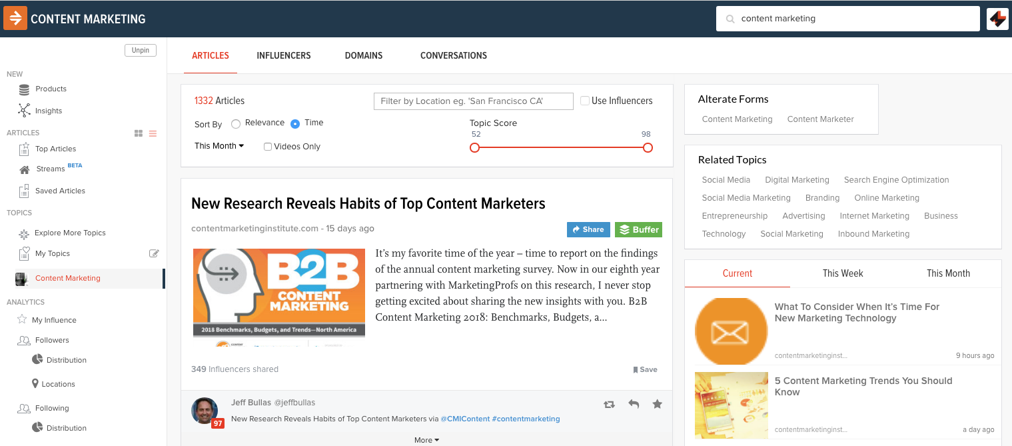Image resolution: width=1012 pixels, height=446 pixels.
Task: Click the retweet icon on Jeff Bullas tweet
Action: [x=609, y=404]
